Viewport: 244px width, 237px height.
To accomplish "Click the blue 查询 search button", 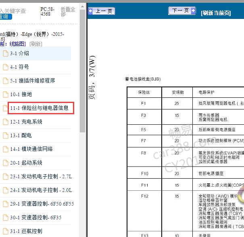I will (6, 16).
